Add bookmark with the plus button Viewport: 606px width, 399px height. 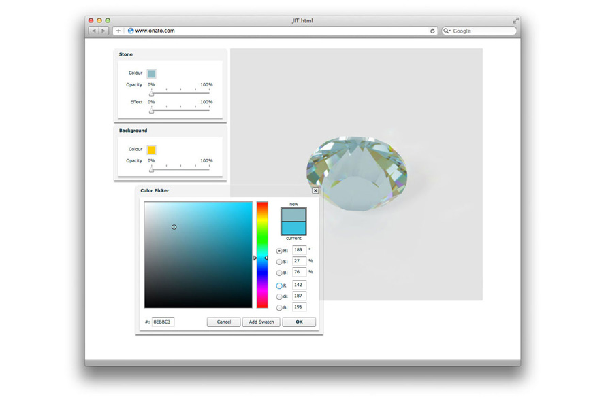click(118, 31)
